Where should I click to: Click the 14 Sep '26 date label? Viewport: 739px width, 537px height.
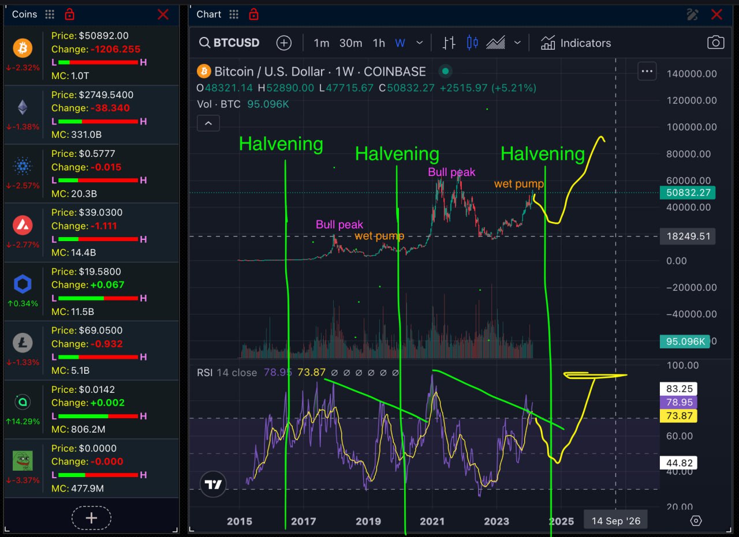coord(616,521)
